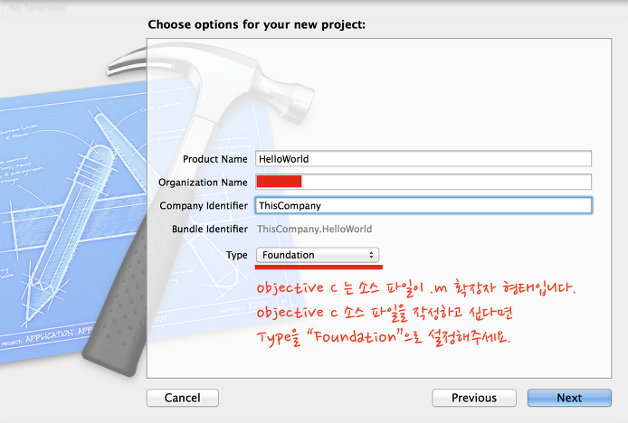Click the Organization Name label
628x423 pixels.
pyautogui.click(x=203, y=183)
